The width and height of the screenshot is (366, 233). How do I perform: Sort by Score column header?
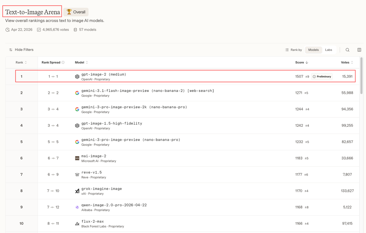point(302,62)
